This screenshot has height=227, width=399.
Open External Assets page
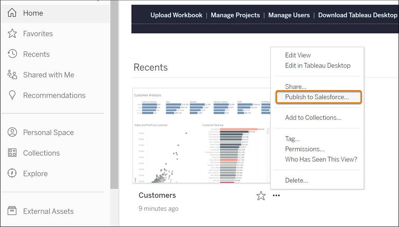[x=48, y=211]
